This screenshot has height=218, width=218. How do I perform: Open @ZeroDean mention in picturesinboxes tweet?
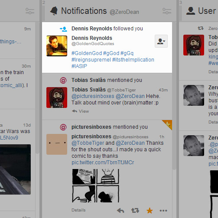pos(130,143)
